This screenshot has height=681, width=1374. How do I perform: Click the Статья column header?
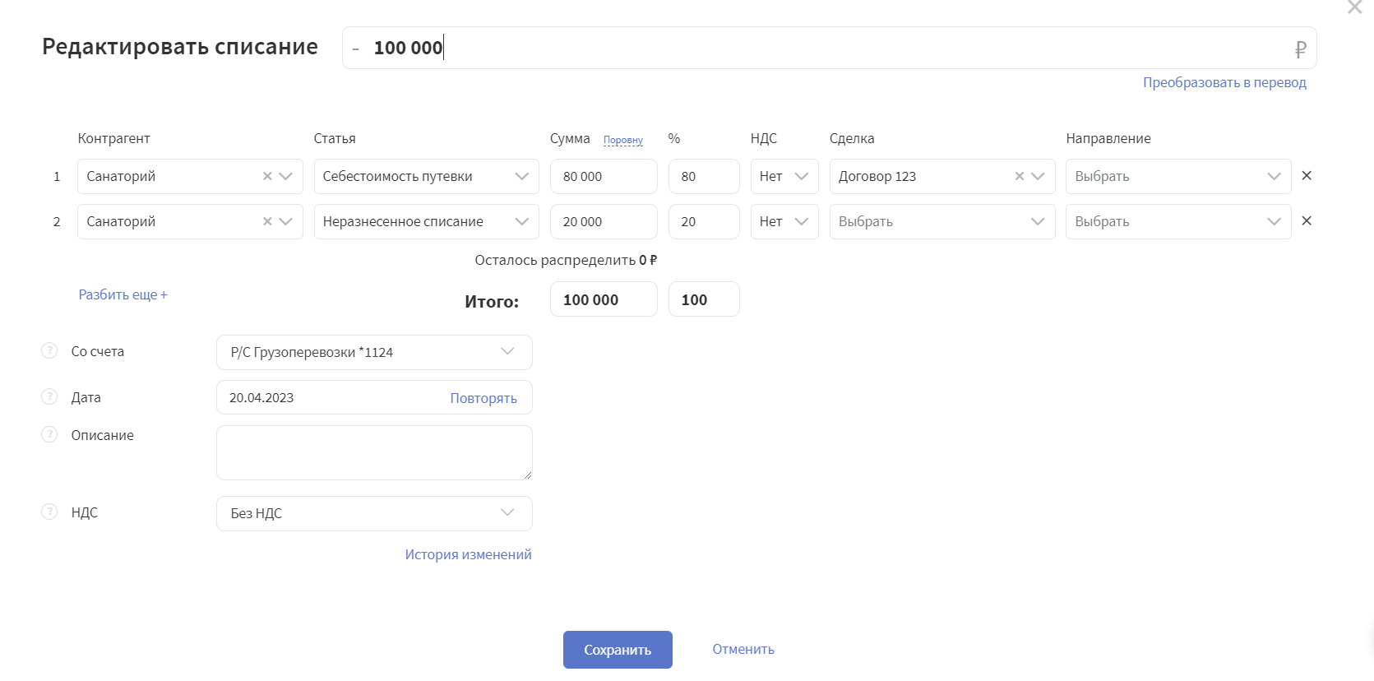click(x=335, y=138)
